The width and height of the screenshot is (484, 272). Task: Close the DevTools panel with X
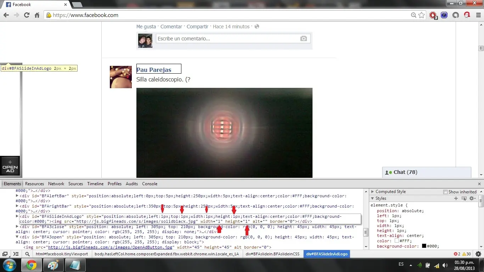[x=479, y=184]
